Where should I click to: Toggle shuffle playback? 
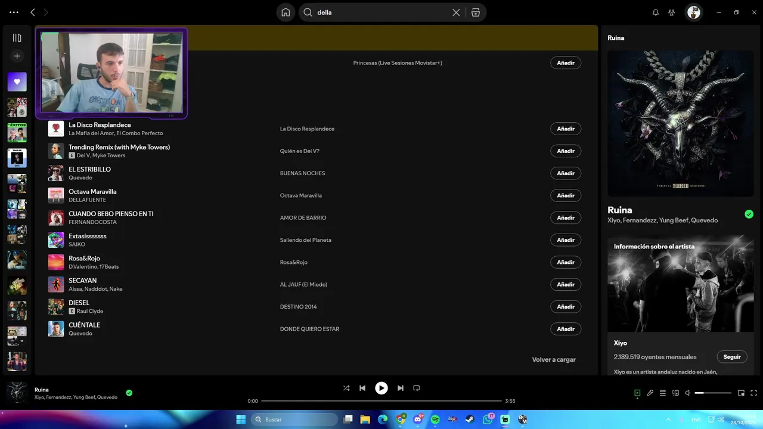click(x=346, y=388)
